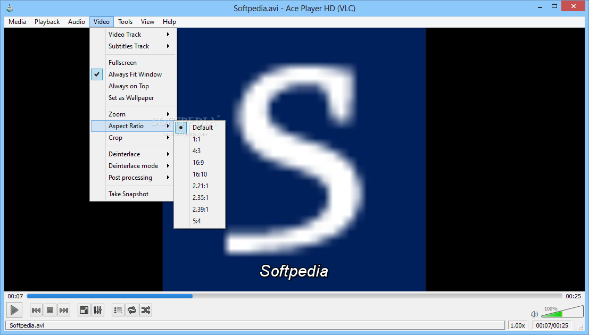Viewport: 589px width, 335px height.
Task: Select Default aspect ratio radio option
Action: pos(200,127)
